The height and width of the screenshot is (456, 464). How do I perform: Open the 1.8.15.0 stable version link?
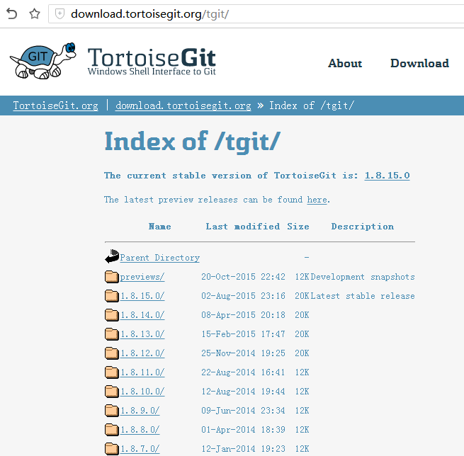tap(387, 176)
